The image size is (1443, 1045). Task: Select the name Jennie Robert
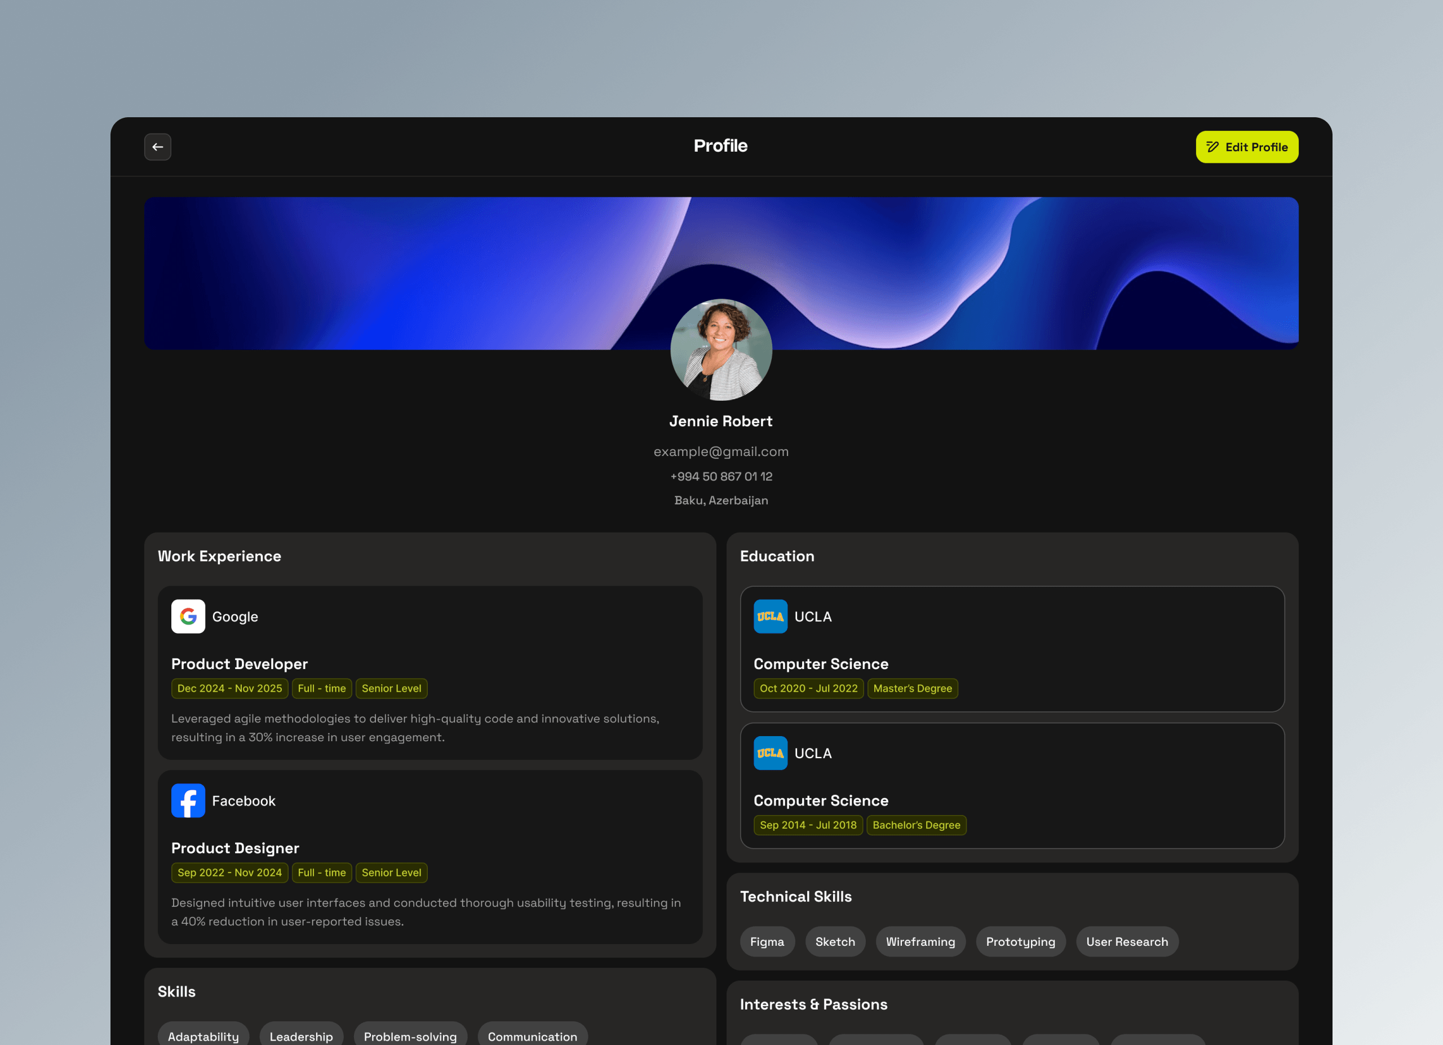point(721,421)
